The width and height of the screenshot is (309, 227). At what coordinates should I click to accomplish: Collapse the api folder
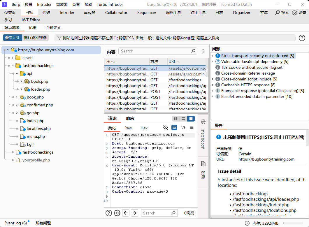[17, 73]
